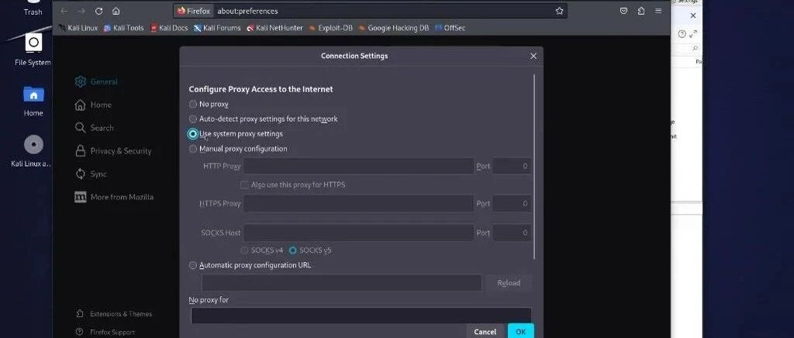Open Kali Tools bookmark
The width and height of the screenshot is (794, 338).
pos(124,28)
